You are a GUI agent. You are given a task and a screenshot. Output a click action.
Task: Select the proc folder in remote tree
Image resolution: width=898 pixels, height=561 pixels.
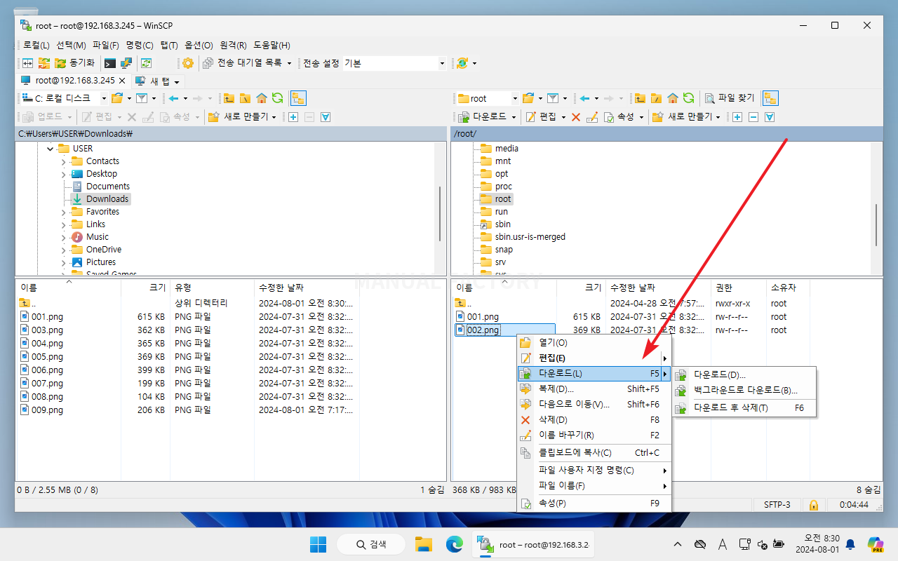[x=504, y=187]
